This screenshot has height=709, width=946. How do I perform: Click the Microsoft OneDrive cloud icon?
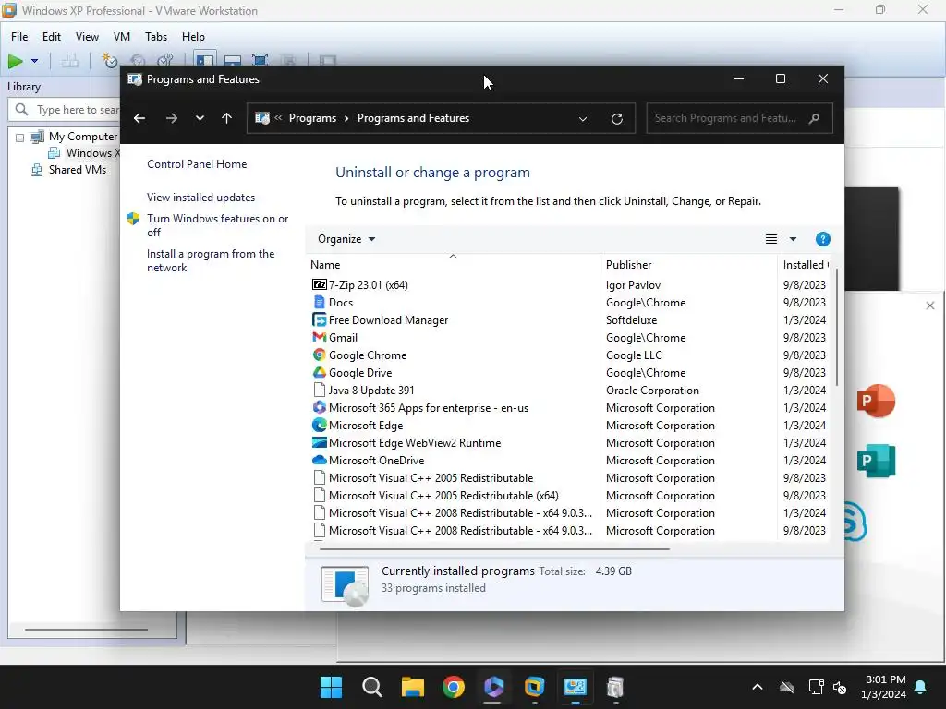319,460
